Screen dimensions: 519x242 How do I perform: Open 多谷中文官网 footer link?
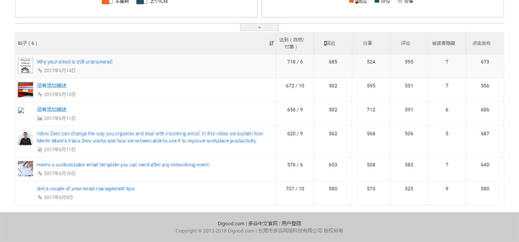coord(263,223)
